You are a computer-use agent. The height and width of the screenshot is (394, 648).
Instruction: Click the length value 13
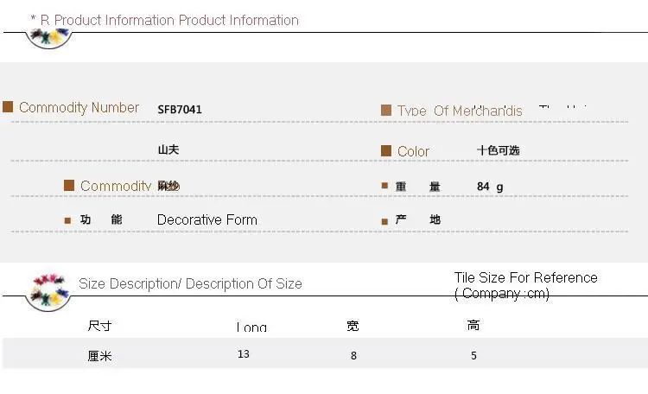pyautogui.click(x=244, y=354)
